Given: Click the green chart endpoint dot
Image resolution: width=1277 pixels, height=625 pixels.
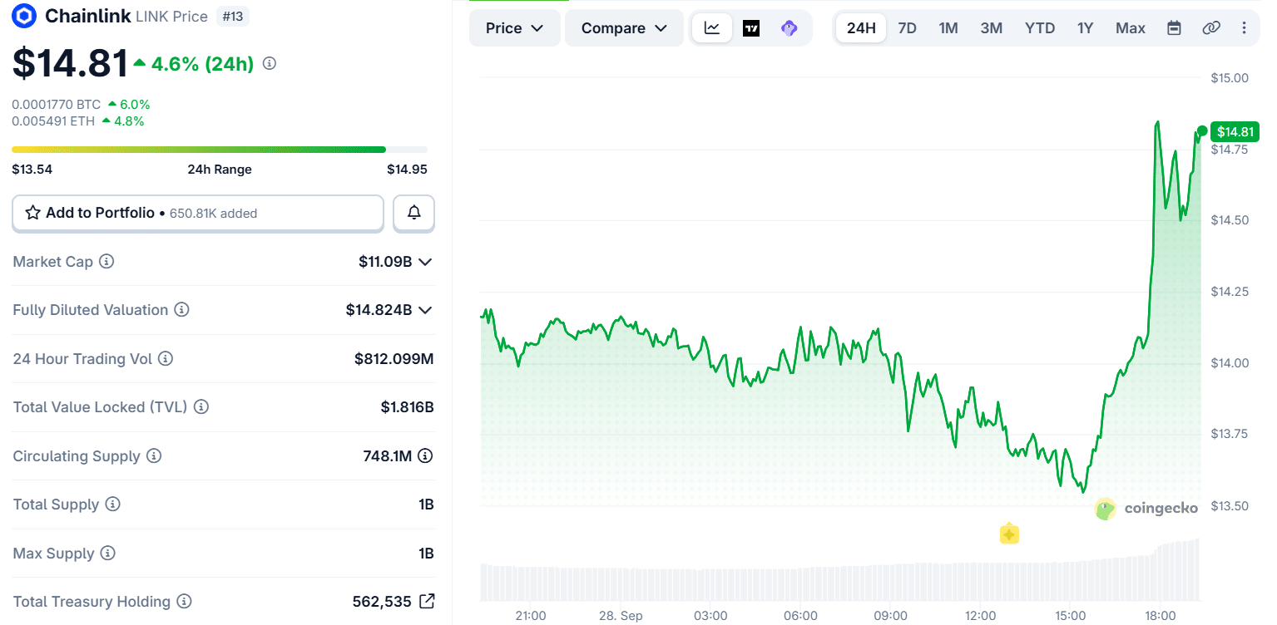Looking at the screenshot, I should point(1202,131).
